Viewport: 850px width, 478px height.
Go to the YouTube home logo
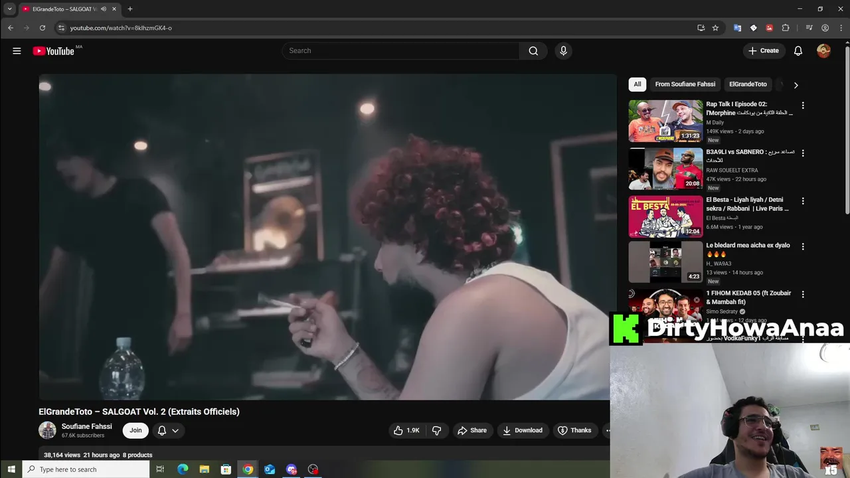point(54,51)
